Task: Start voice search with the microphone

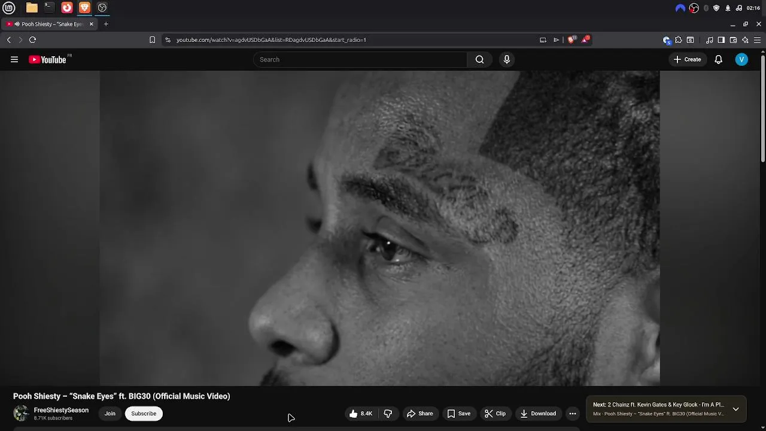Action: 507,59
